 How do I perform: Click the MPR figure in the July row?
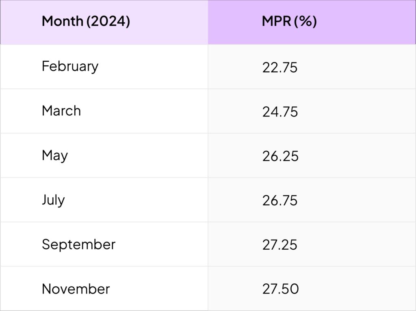[x=280, y=201]
